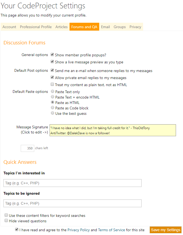
Task: Select Use the best guess option
Action: tap(53, 113)
